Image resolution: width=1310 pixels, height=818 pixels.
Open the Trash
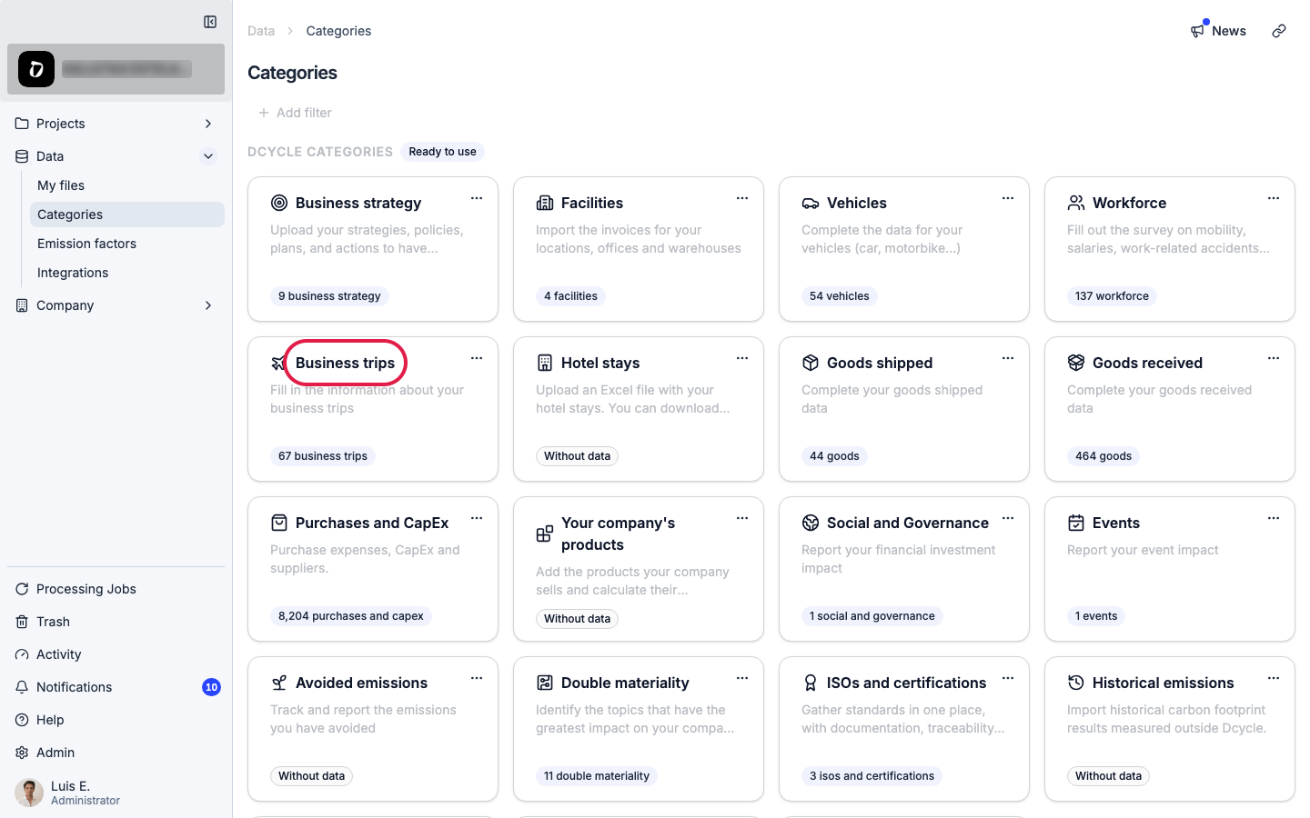[116, 622]
